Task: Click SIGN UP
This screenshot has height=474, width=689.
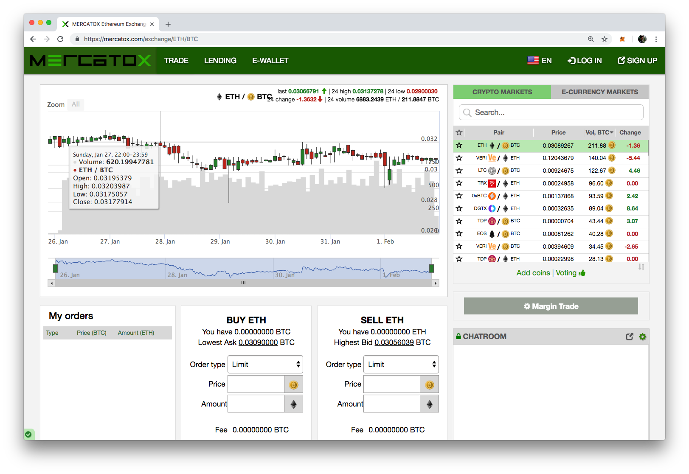Action: click(x=637, y=61)
